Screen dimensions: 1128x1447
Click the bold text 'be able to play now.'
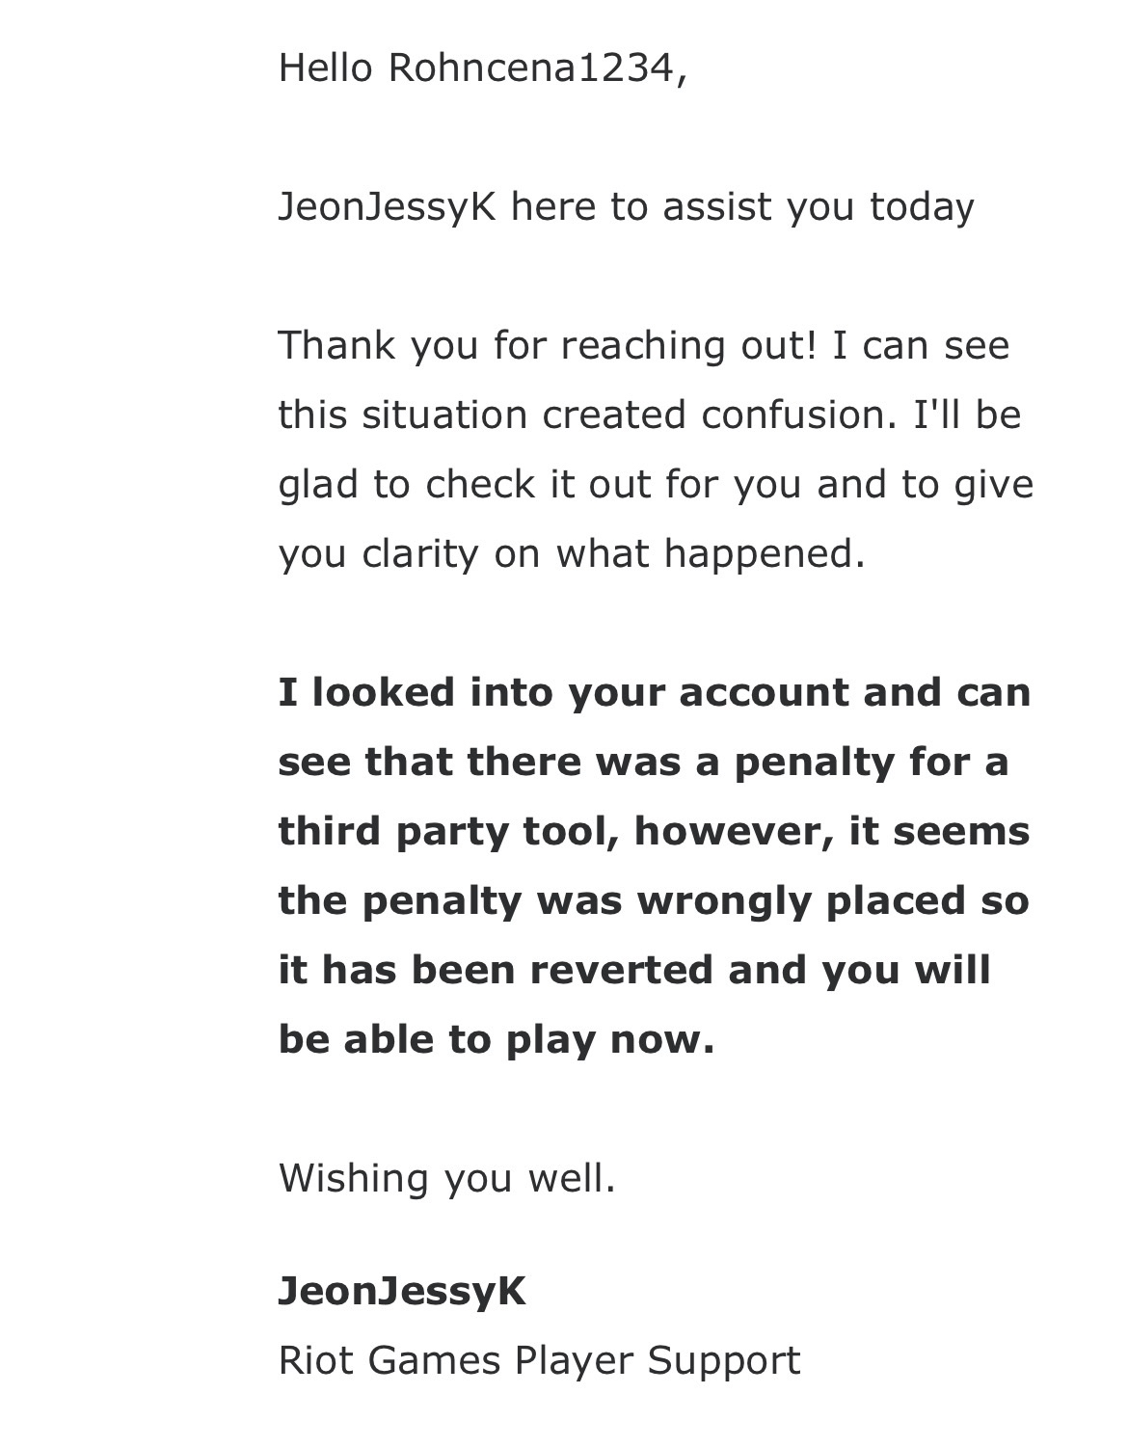496,1039
